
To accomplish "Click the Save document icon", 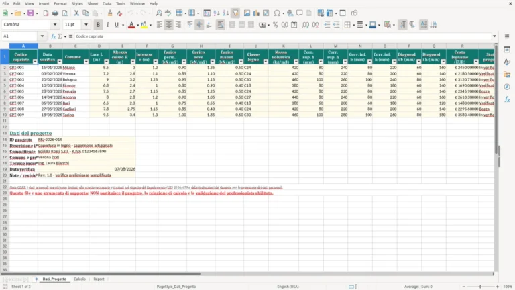I will click(x=30, y=13).
